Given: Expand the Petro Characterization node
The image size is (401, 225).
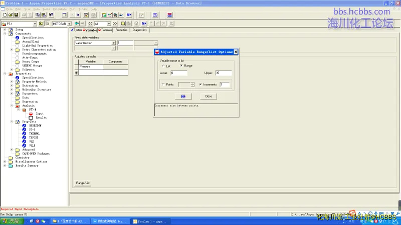Looking at the screenshot, I should click(x=12, y=49).
